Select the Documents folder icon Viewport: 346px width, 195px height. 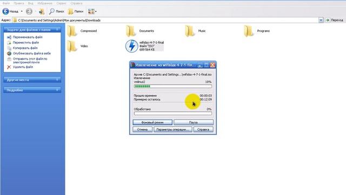131,31
